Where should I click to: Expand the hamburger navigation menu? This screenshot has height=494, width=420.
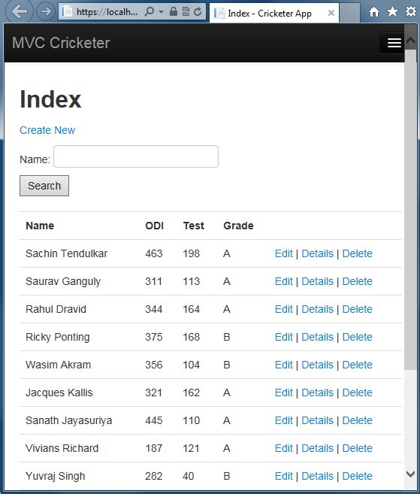click(x=394, y=43)
